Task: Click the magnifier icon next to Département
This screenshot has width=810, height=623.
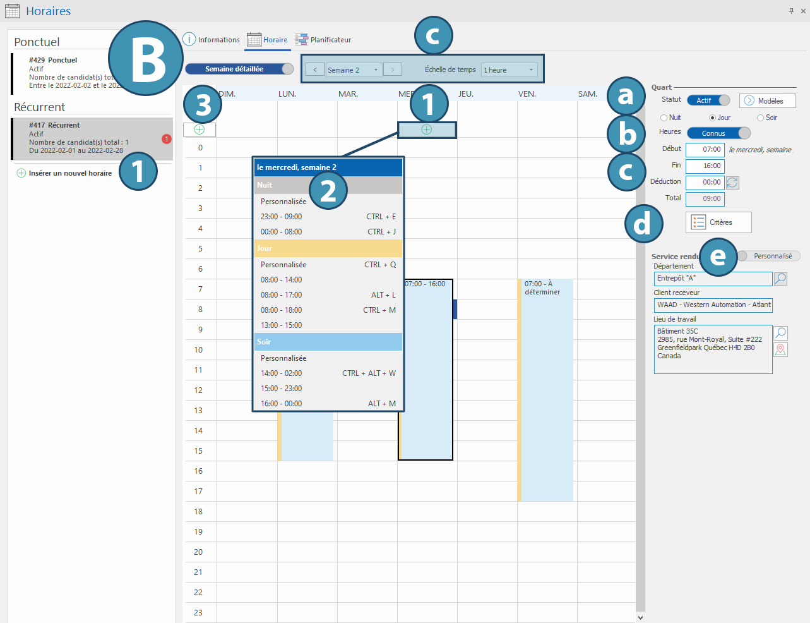Action: point(780,279)
